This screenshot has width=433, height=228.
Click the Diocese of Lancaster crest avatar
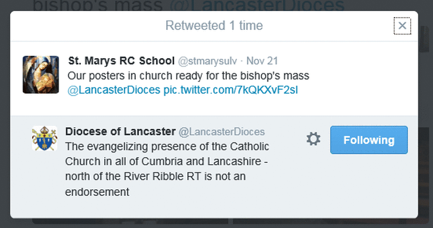click(44, 138)
